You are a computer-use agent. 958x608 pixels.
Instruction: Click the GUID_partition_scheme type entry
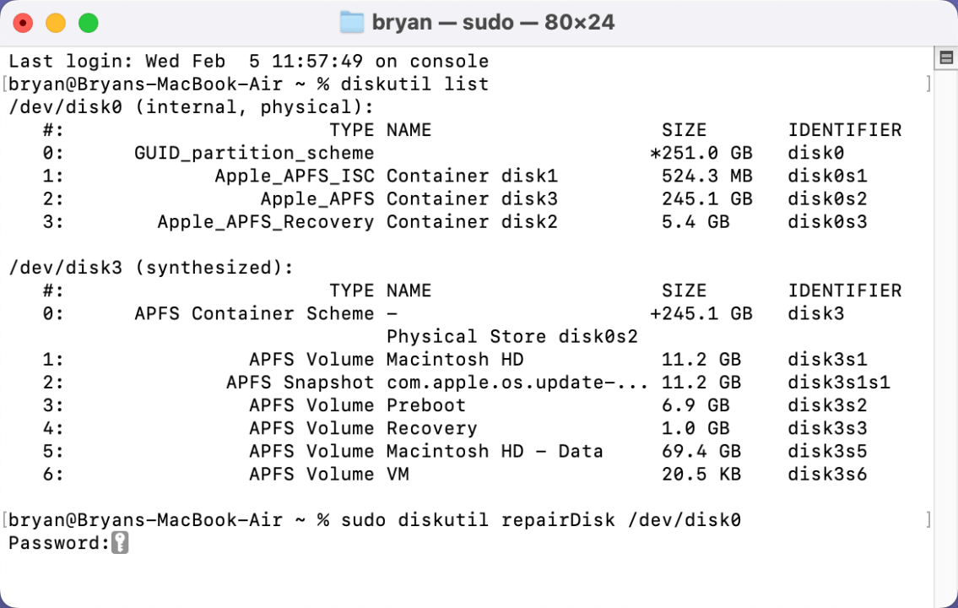pyautogui.click(x=253, y=153)
